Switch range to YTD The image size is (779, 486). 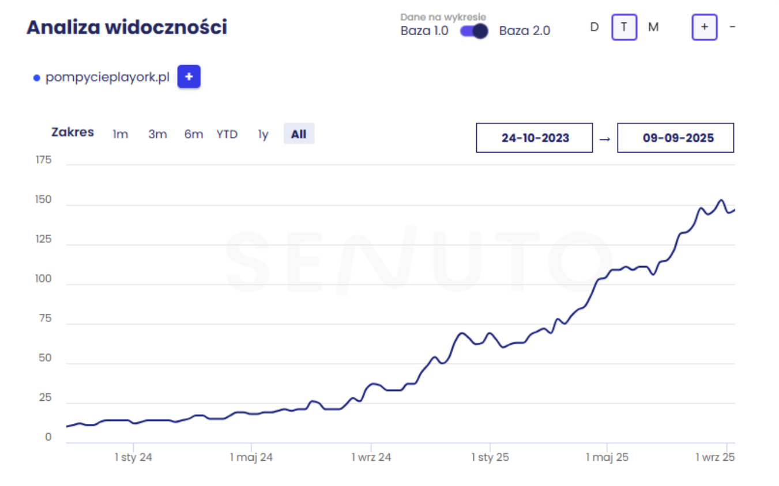[227, 134]
